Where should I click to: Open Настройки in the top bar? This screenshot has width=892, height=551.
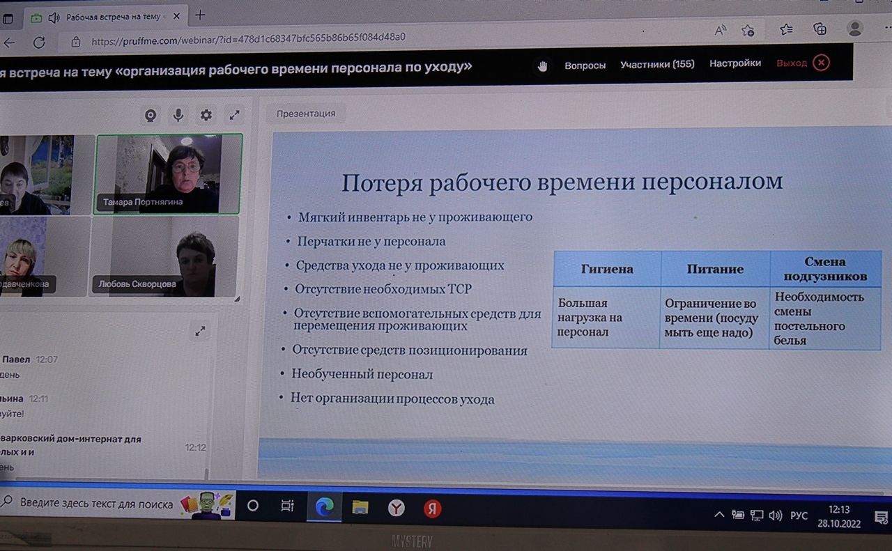(735, 63)
